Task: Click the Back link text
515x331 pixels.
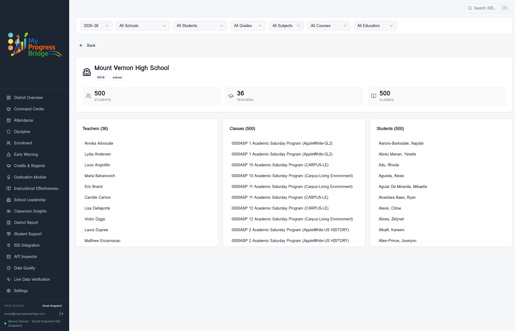Action: (x=91, y=45)
